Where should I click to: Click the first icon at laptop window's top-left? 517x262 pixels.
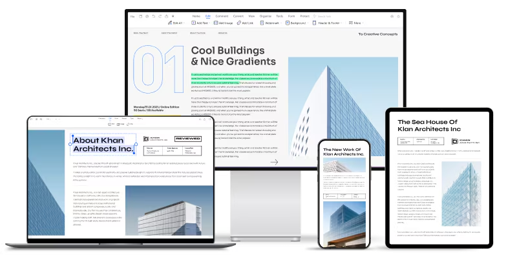pos(31,119)
